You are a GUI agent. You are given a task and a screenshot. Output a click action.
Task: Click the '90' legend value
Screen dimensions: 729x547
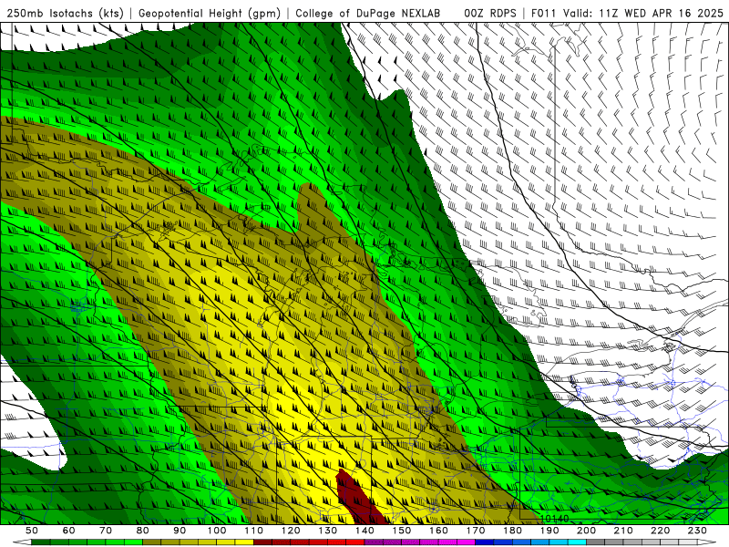pos(180,531)
